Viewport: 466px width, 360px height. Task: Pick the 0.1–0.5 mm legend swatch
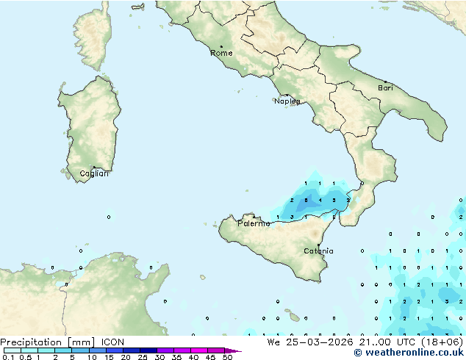click(x=12, y=350)
